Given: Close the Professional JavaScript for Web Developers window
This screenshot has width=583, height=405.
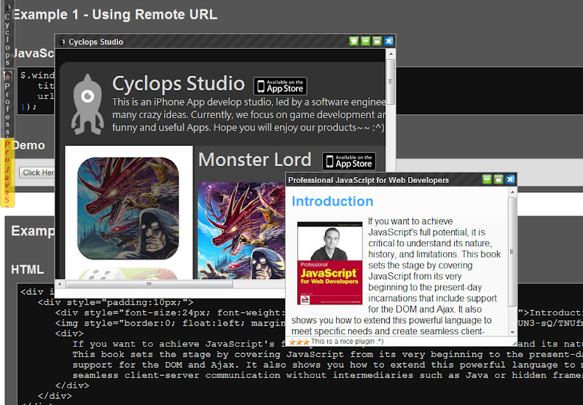Looking at the screenshot, I should click(510, 179).
